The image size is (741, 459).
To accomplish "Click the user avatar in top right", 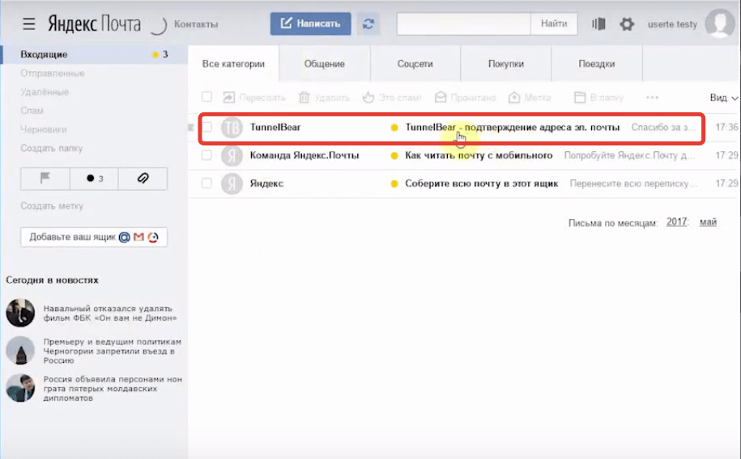I will pyautogui.click(x=719, y=24).
